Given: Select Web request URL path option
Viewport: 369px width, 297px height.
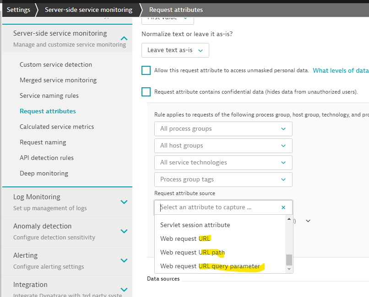Looking at the screenshot, I should 192,252.
